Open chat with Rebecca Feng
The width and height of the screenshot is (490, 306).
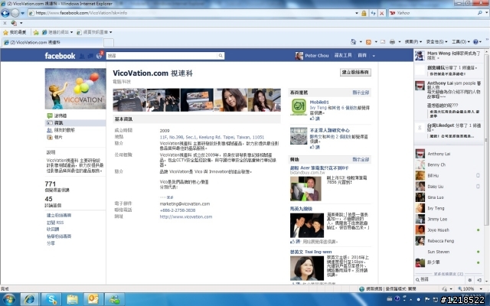point(448,241)
